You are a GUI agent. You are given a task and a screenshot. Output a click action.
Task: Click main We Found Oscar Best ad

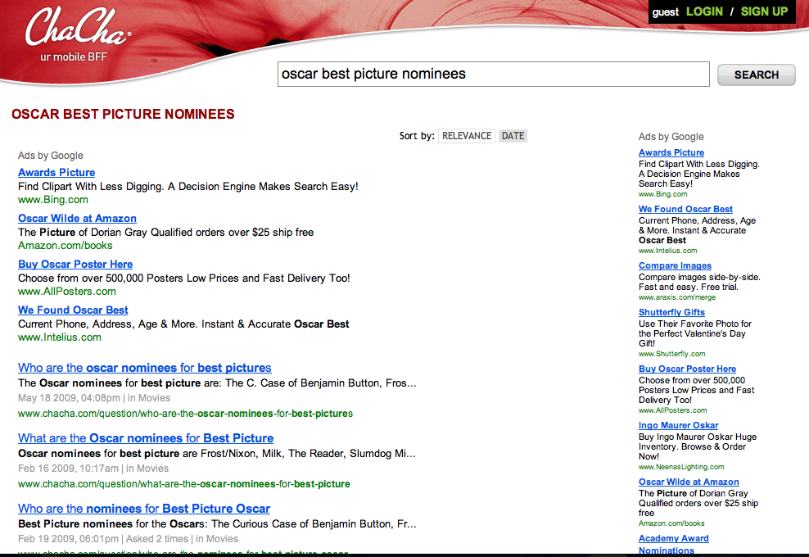(x=73, y=310)
